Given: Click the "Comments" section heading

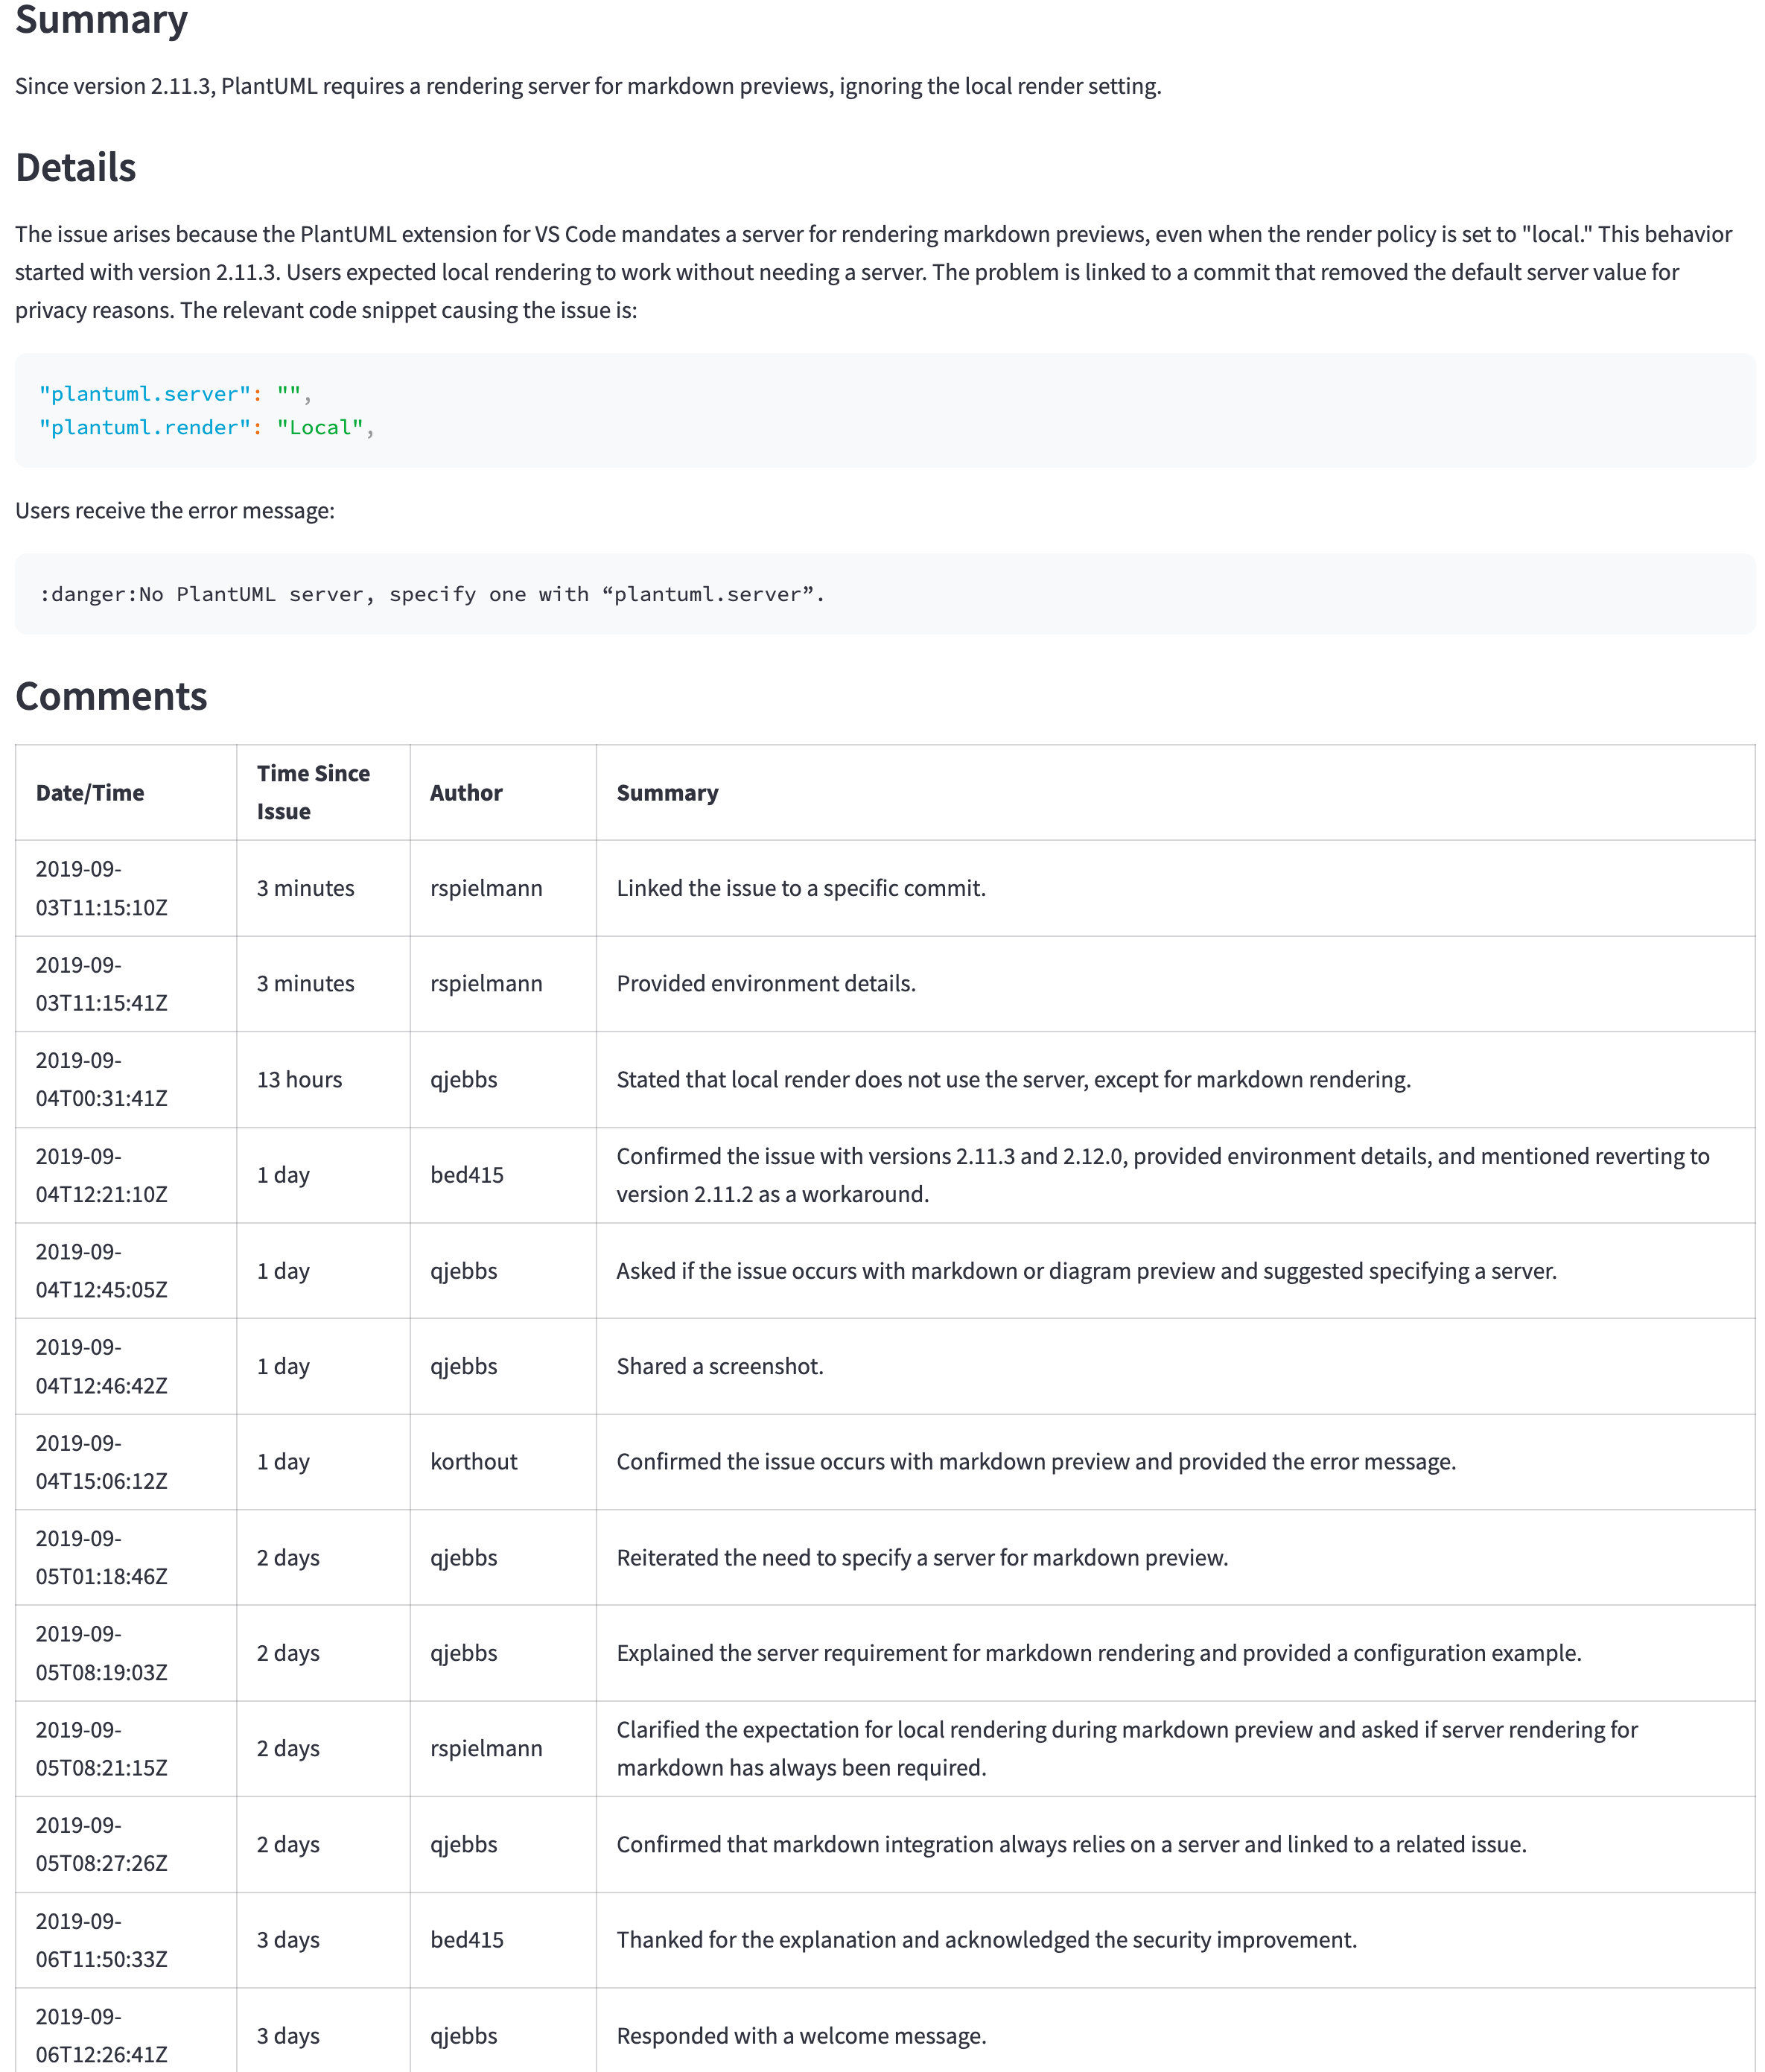Looking at the screenshot, I should [111, 696].
